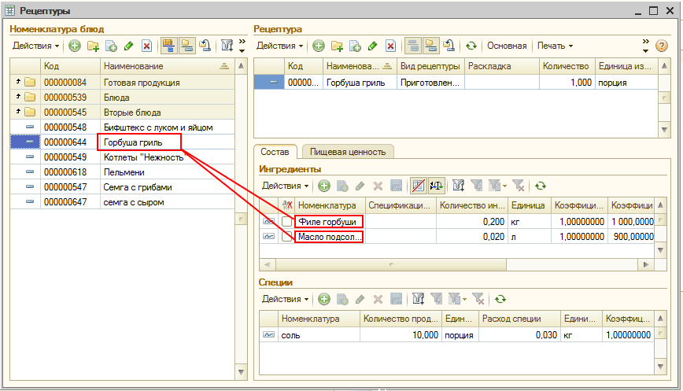Open the Печать dropdown menu

tap(555, 46)
